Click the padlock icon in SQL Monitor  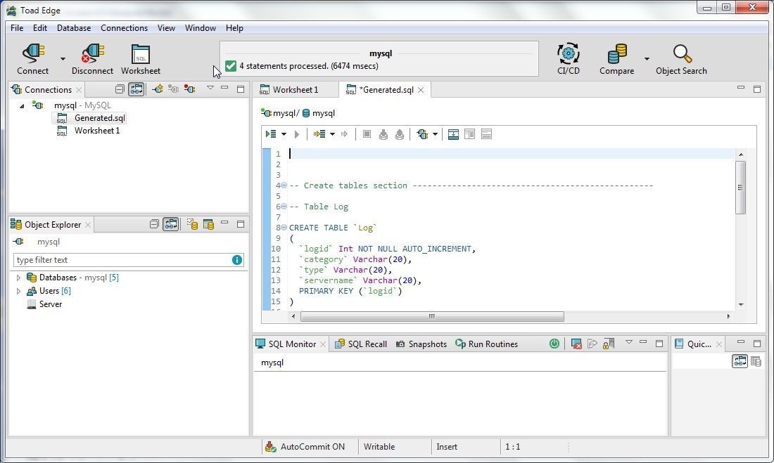click(x=609, y=344)
